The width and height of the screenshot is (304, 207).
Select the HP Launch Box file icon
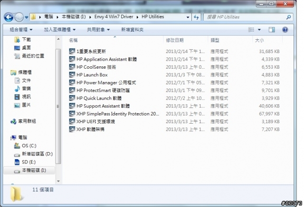72,74
